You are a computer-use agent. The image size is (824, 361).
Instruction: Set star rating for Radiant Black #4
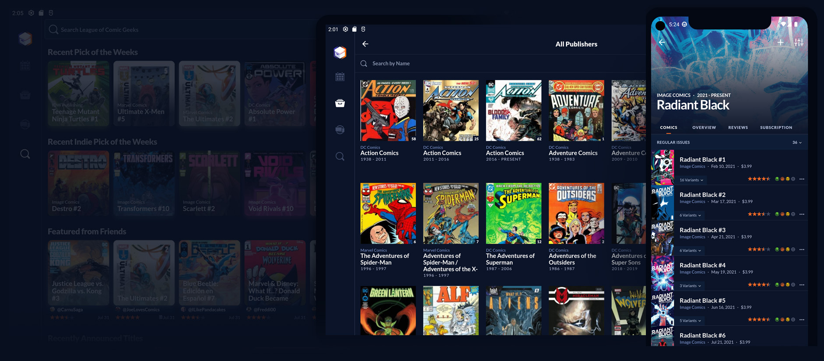click(x=759, y=285)
